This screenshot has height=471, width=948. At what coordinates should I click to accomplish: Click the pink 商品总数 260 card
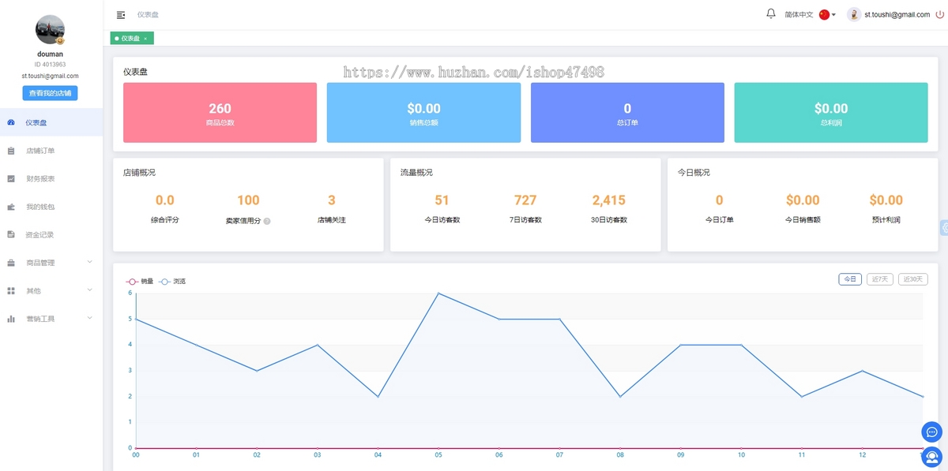point(220,113)
